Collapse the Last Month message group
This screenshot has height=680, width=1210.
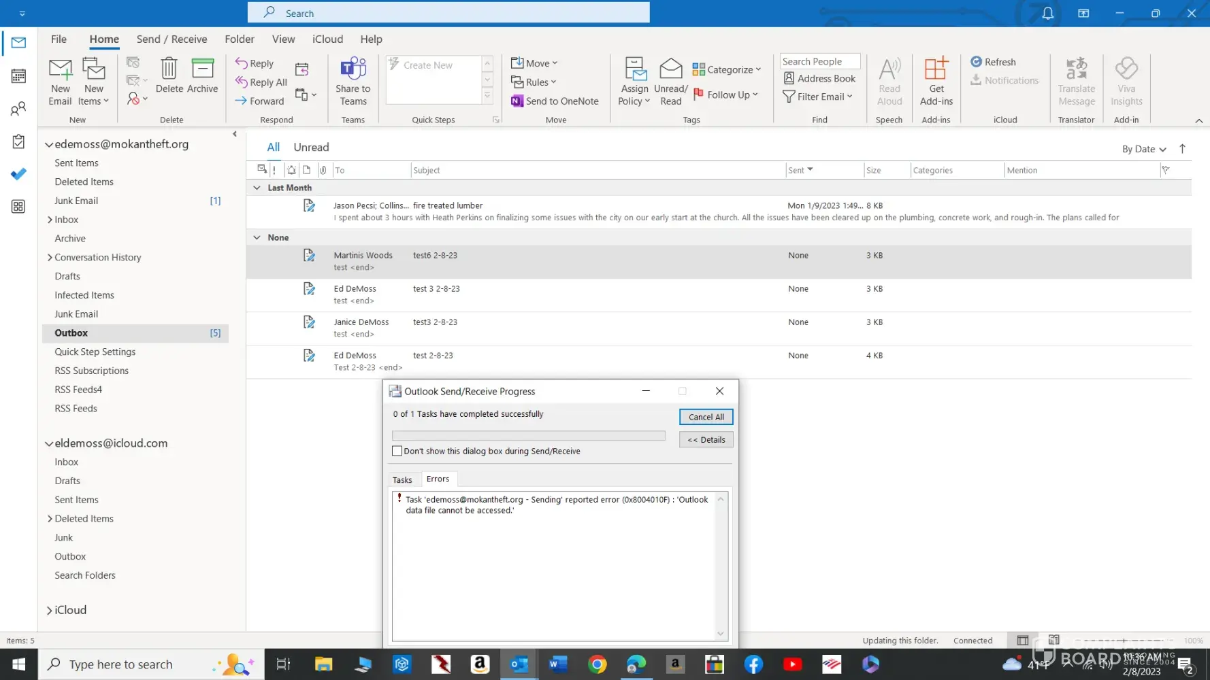pyautogui.click(x=257, y=188)
